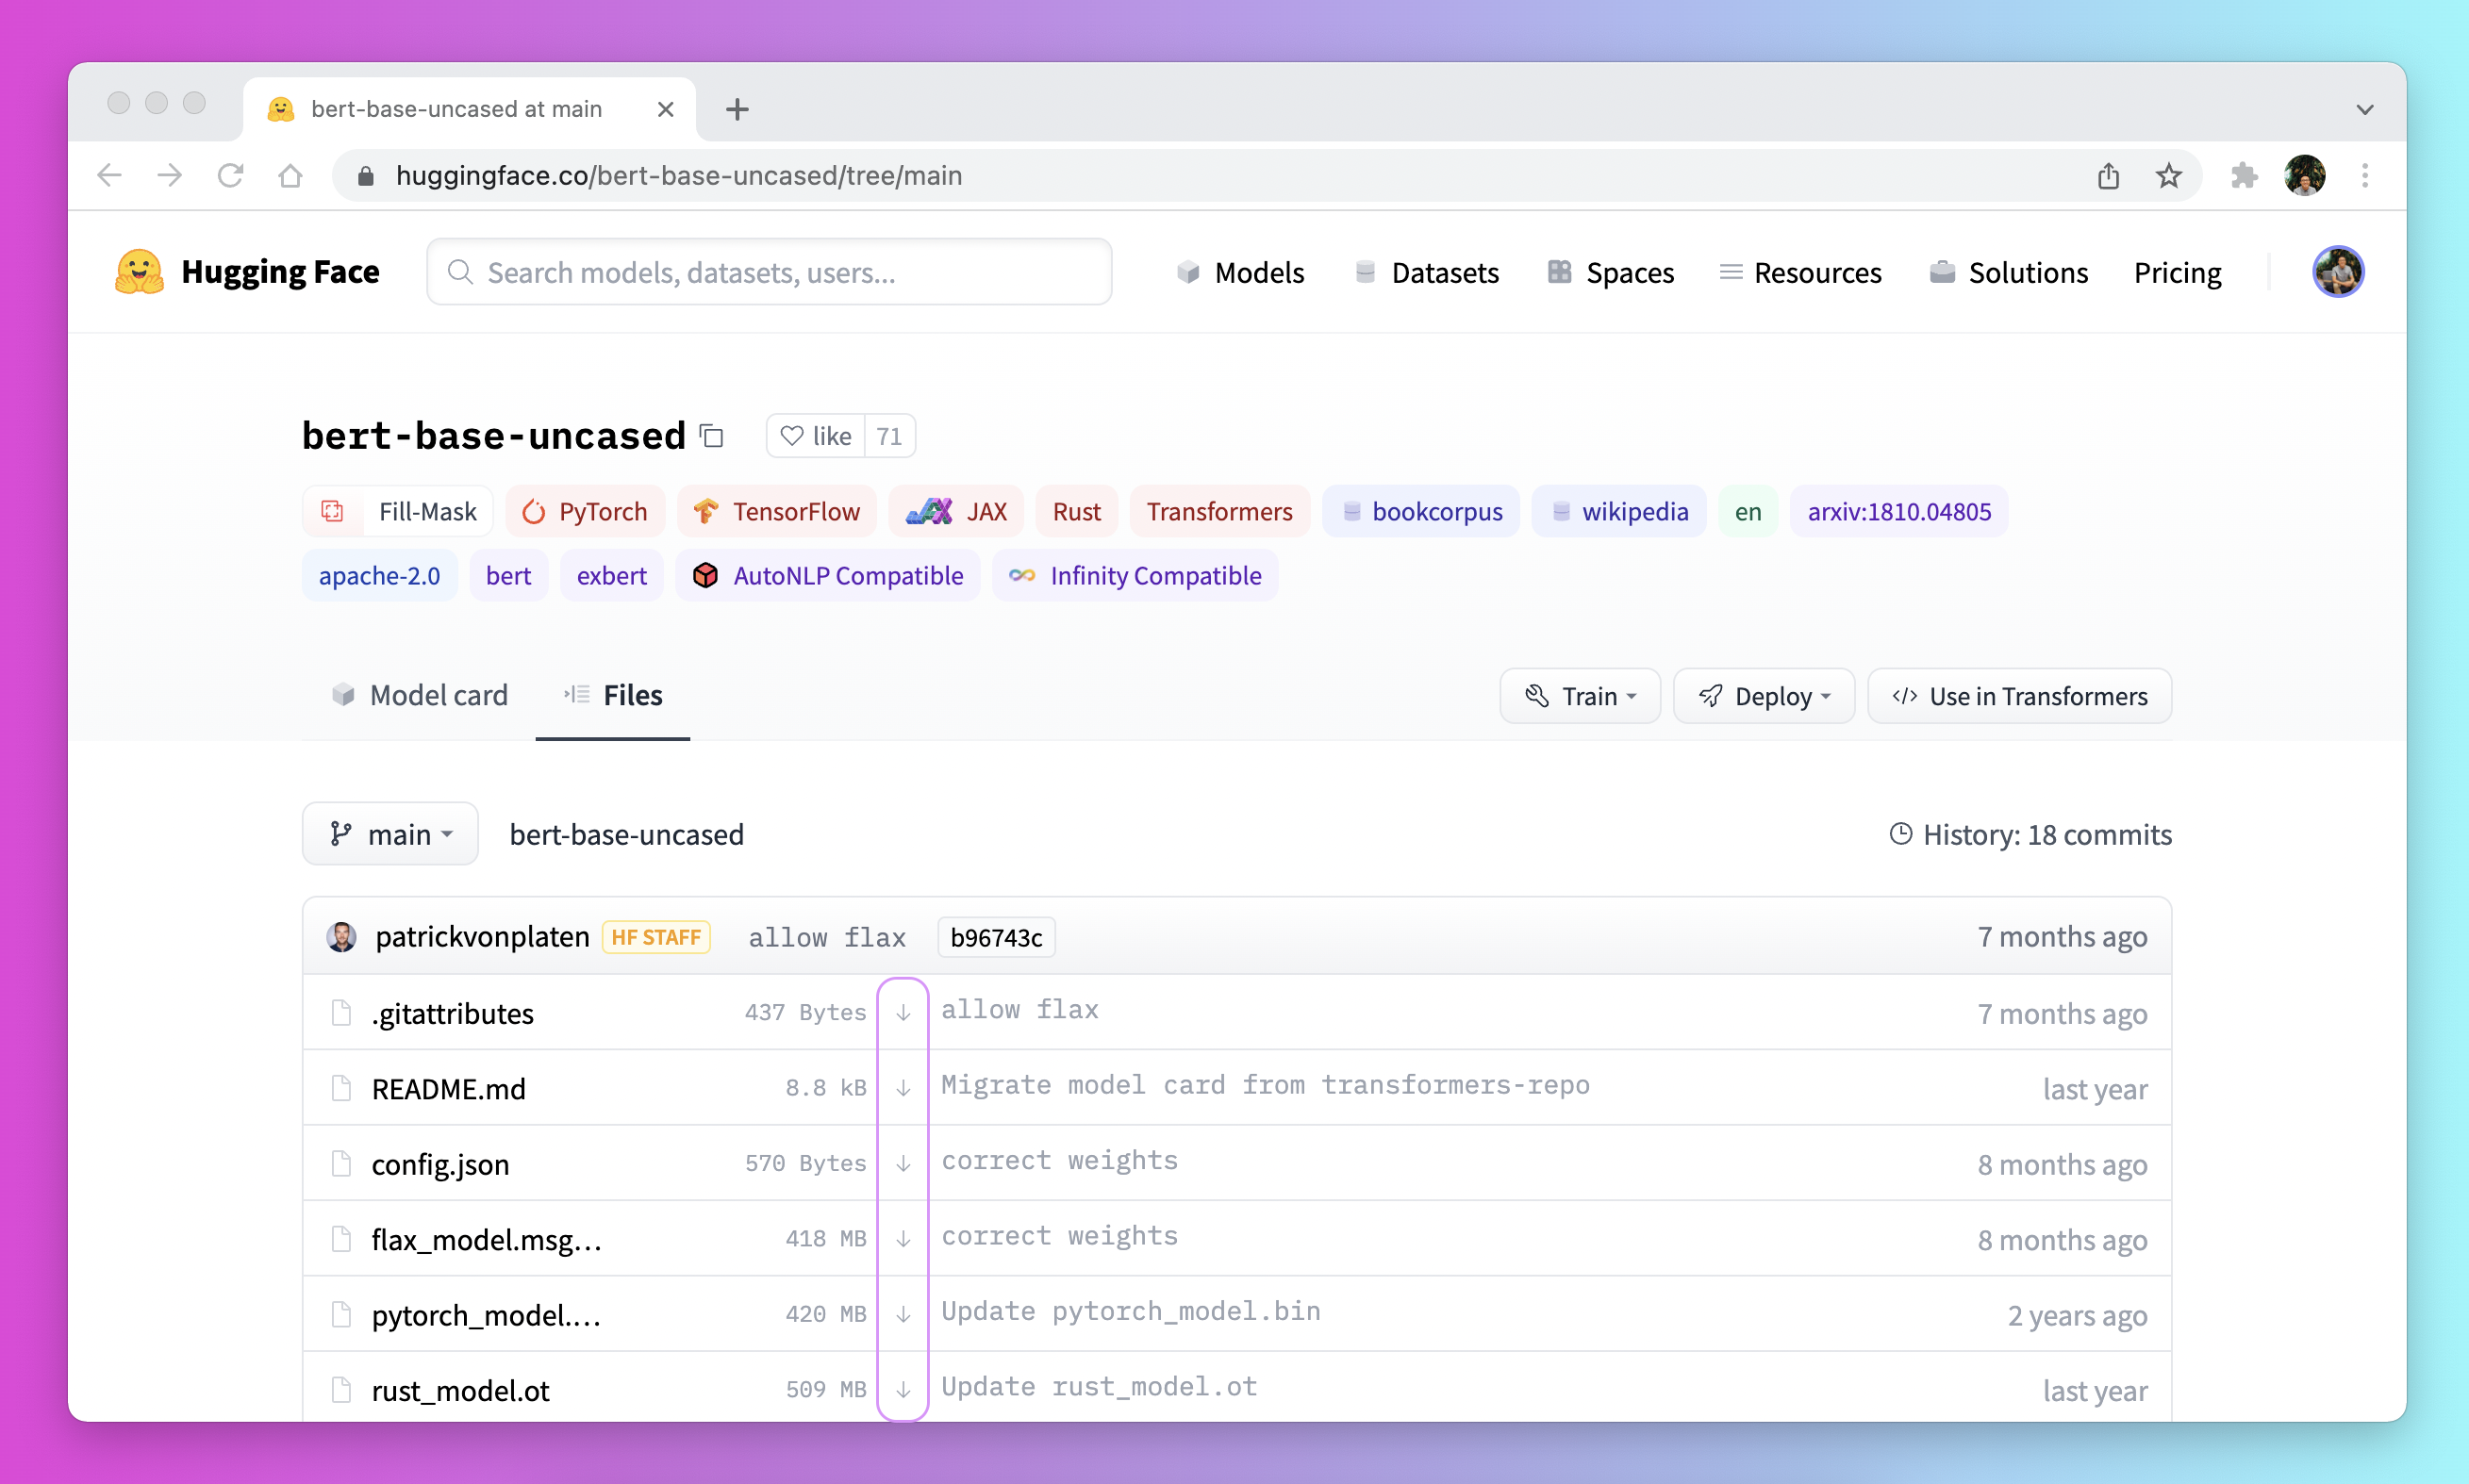Toggle like for bert-base-uncased model
Screen dimensions: 2469x1484
click(815, 436)
